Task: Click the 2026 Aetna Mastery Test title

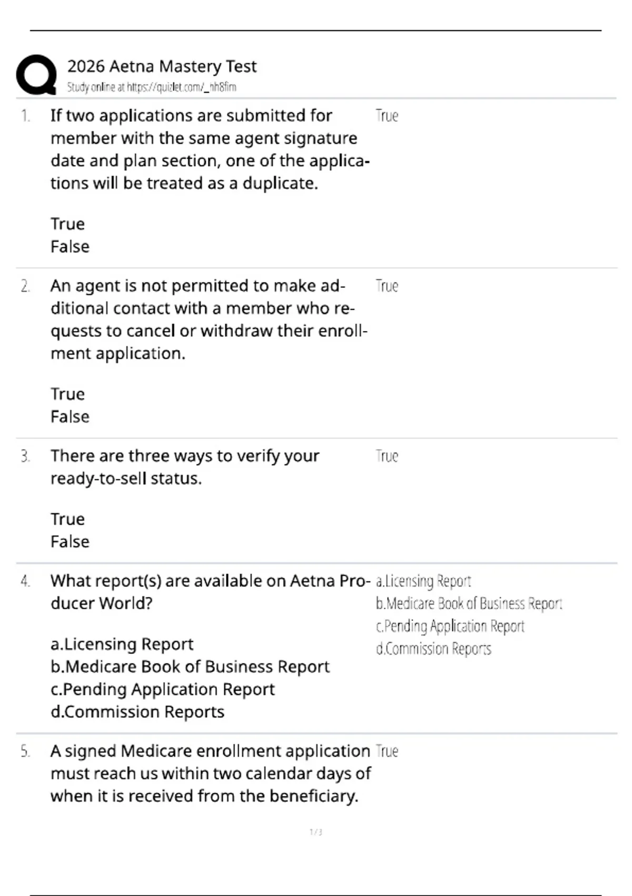Action: click(162, 66)
